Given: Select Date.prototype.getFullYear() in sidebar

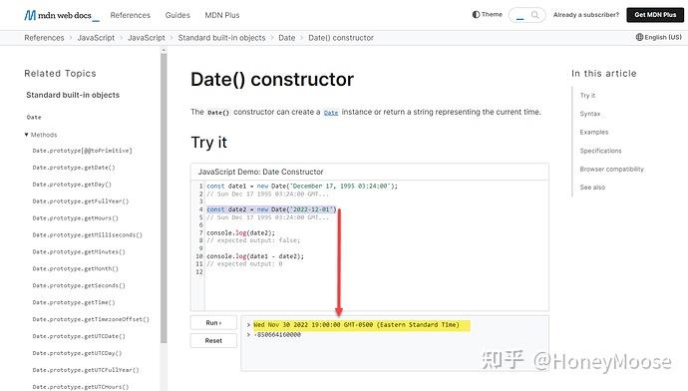Looking at the screenshot, I should (x=81, y=201).
